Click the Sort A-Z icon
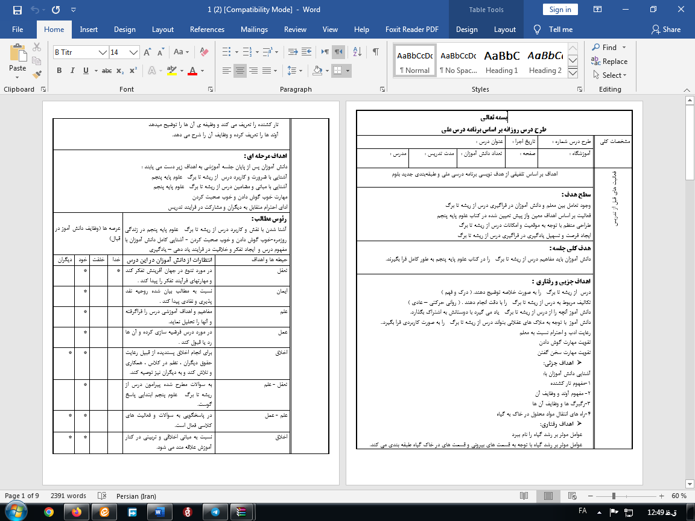This screenshot has width=695, height=521. tap(357, 52)
